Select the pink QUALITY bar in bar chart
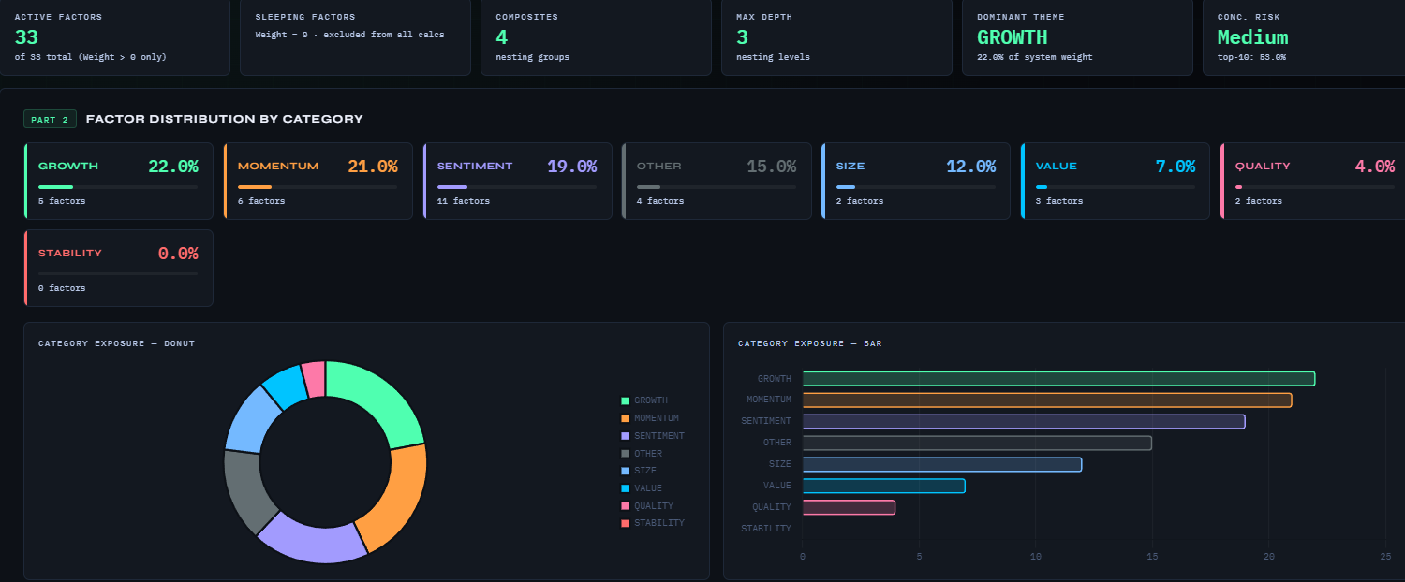Viewport: 1405px width, 582px height. coord(849,507)
